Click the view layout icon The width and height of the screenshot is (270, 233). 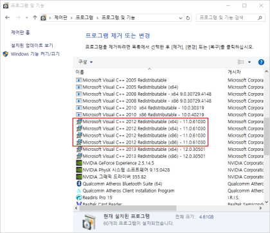point(241,62)
